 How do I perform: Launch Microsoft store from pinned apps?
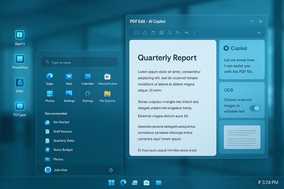(x=107, y=77)
